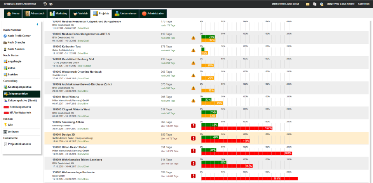Open the Projekte tab
The width and height of the screenshot is (373, 183).
(x=101, y=14)
